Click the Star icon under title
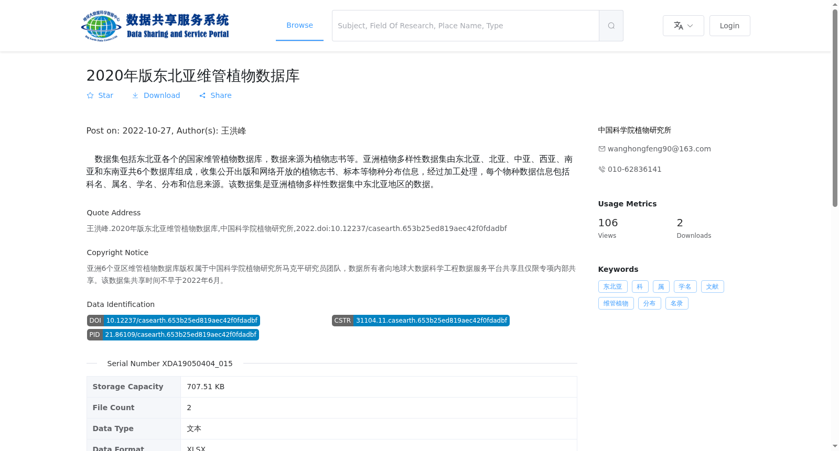 90,95
